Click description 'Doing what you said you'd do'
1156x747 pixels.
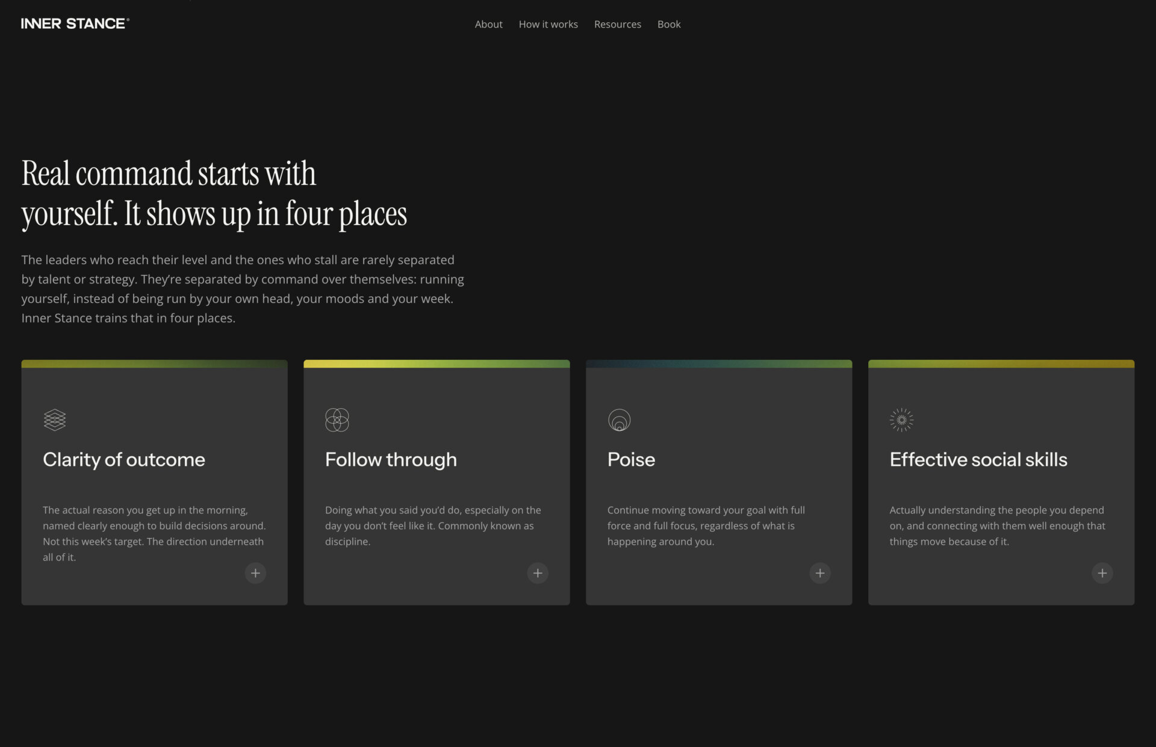point(433,525)
